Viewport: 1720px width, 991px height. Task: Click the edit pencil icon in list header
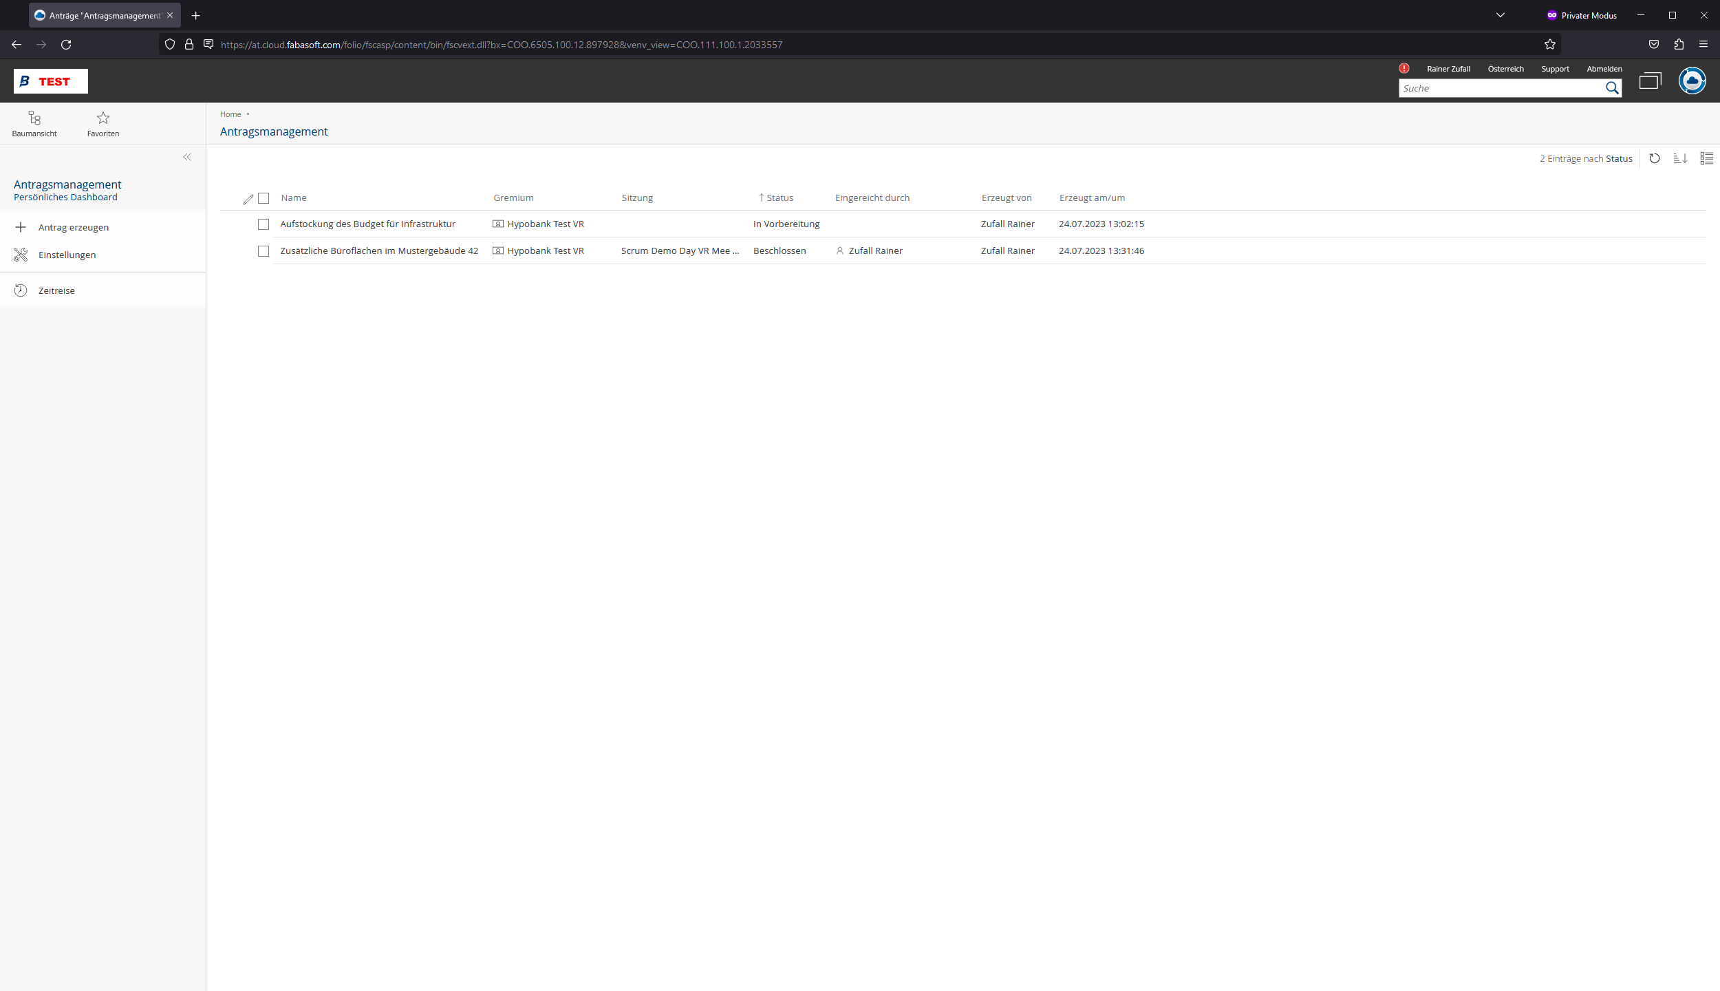[x=248, y=199]
